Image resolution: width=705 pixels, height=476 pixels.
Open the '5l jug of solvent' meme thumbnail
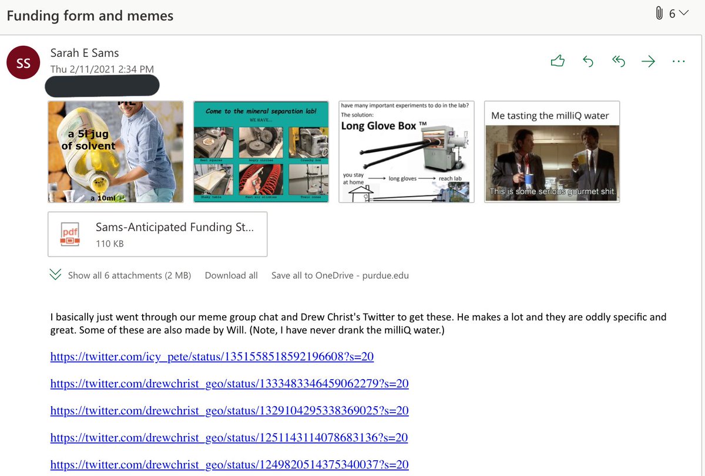point(115,151)
